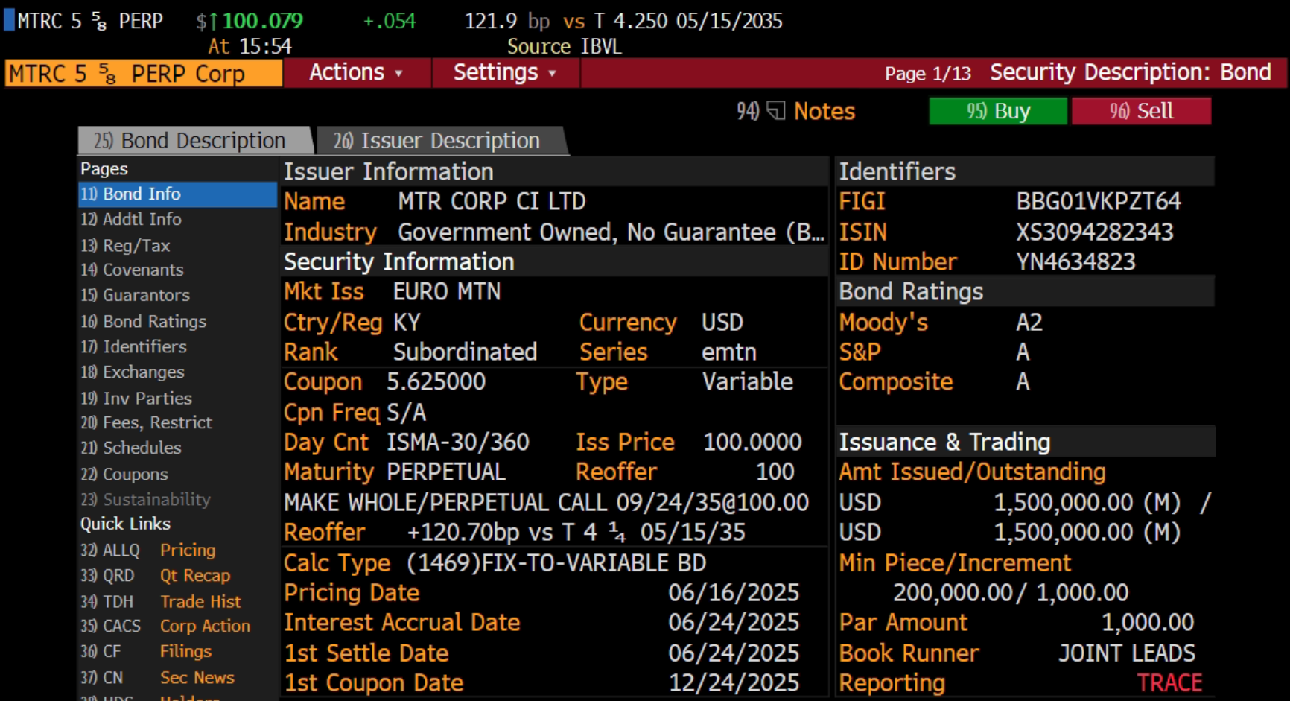
Task: Click the Iss Price value 100.0000
Action: coord(752,443)
